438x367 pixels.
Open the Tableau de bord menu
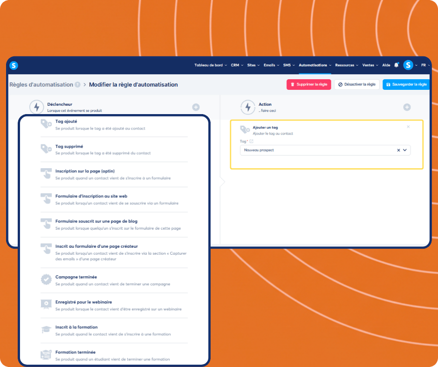point(211,65)
